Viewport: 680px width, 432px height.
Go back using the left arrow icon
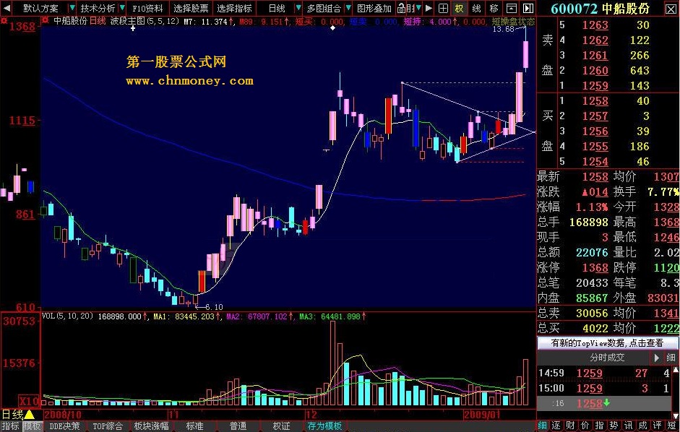[7, 8]
